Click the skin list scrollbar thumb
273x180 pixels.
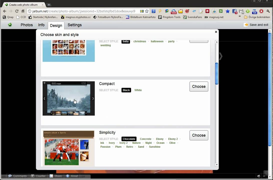pyautogui.click(x=217, y=73)
